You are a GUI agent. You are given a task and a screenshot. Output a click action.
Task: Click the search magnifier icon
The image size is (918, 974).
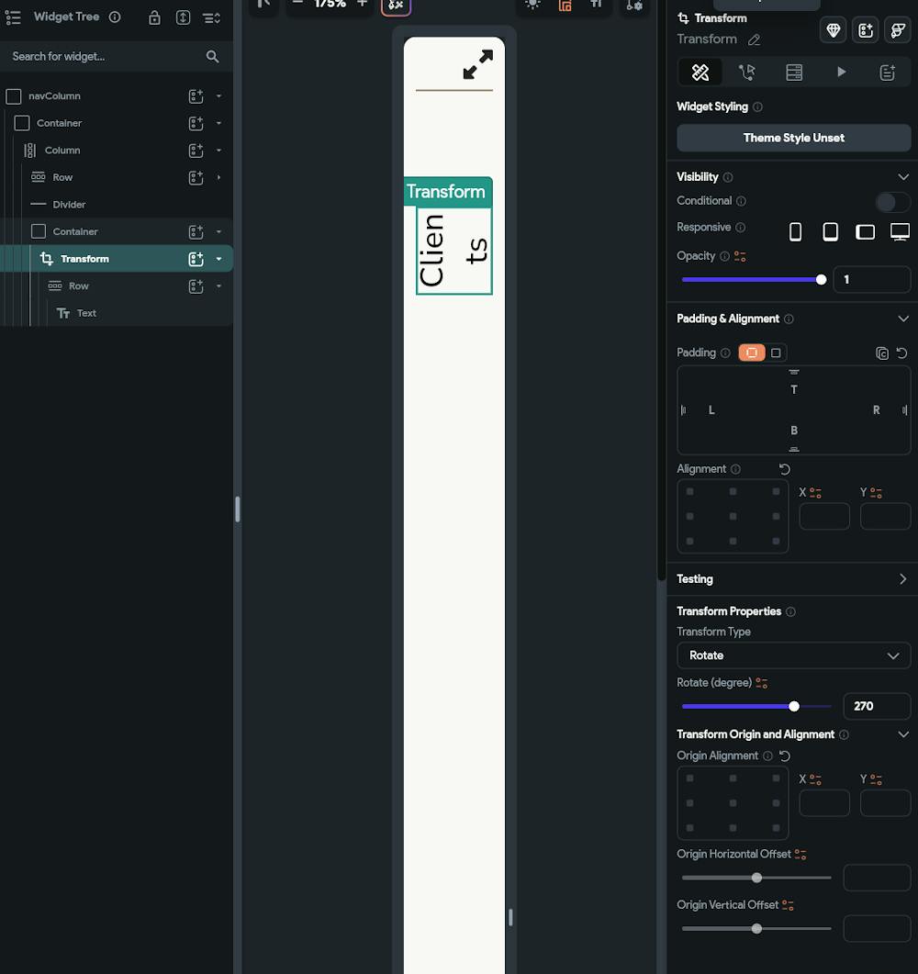tap(212, 57)
